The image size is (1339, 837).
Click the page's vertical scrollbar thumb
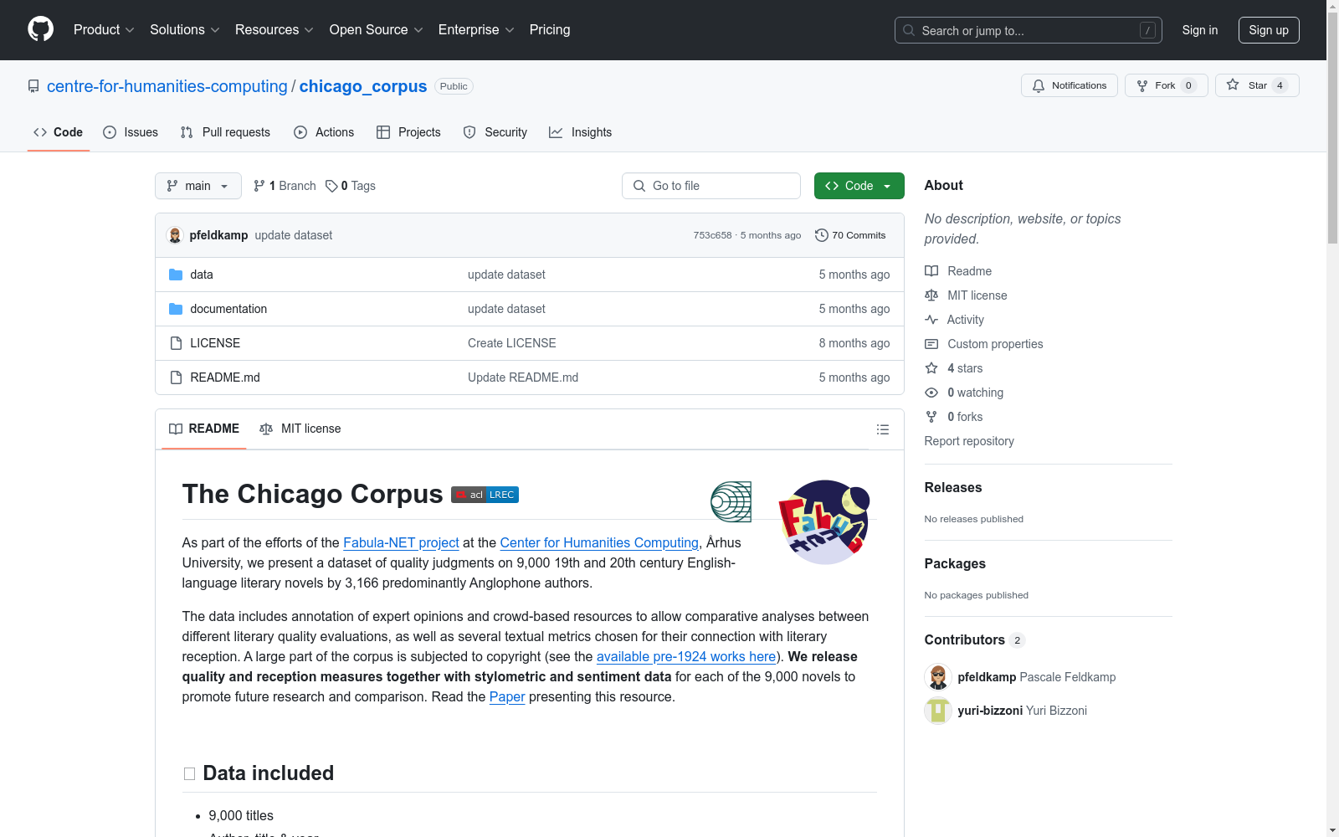1332,130
